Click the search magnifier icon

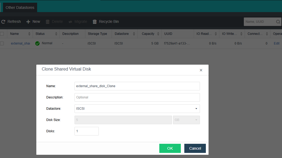[278, 22]
